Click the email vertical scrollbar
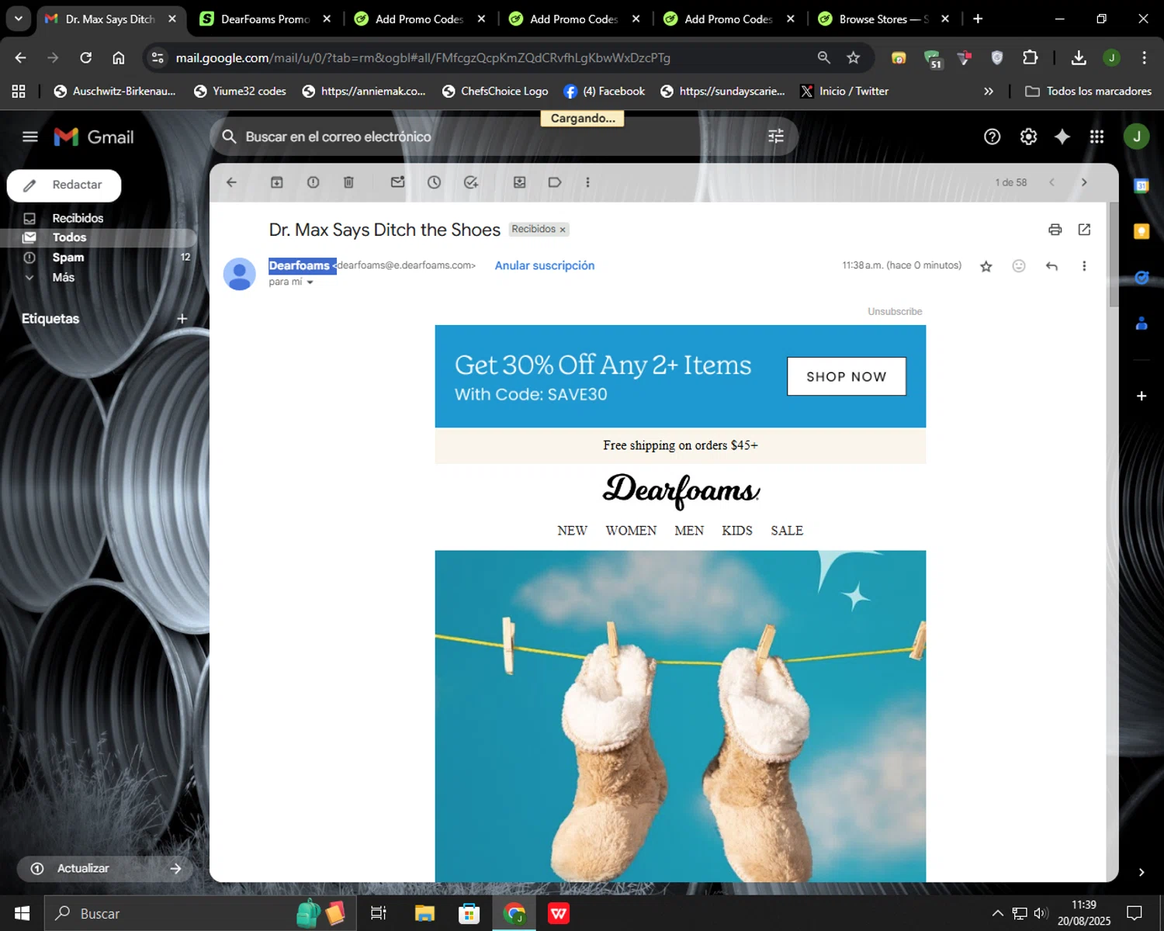The image size is (1164, 931). click(1114, 254)
